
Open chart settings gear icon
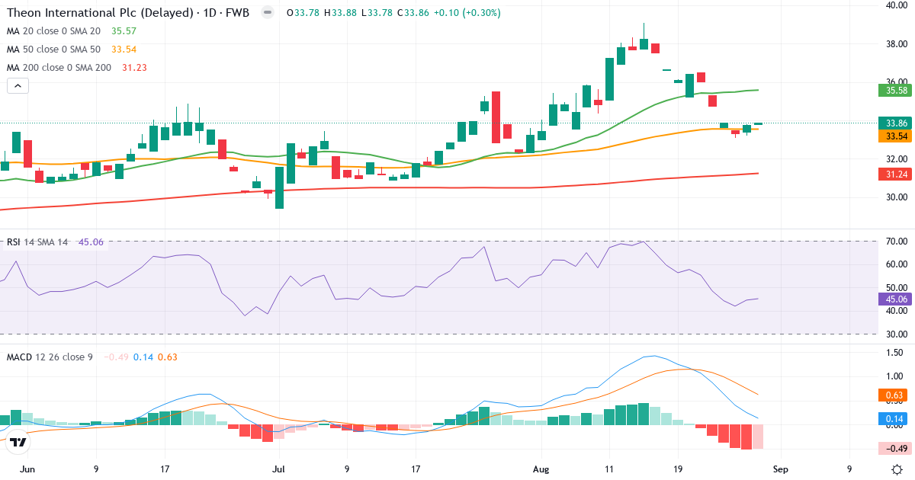coord(897,469)
